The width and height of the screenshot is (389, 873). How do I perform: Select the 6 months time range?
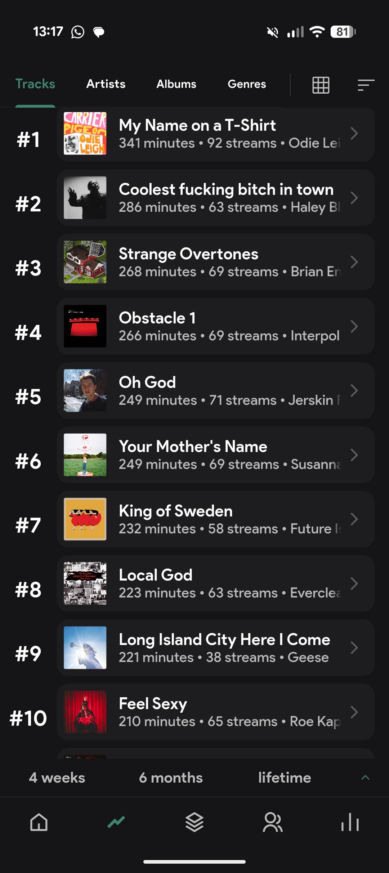coord(171,778)
